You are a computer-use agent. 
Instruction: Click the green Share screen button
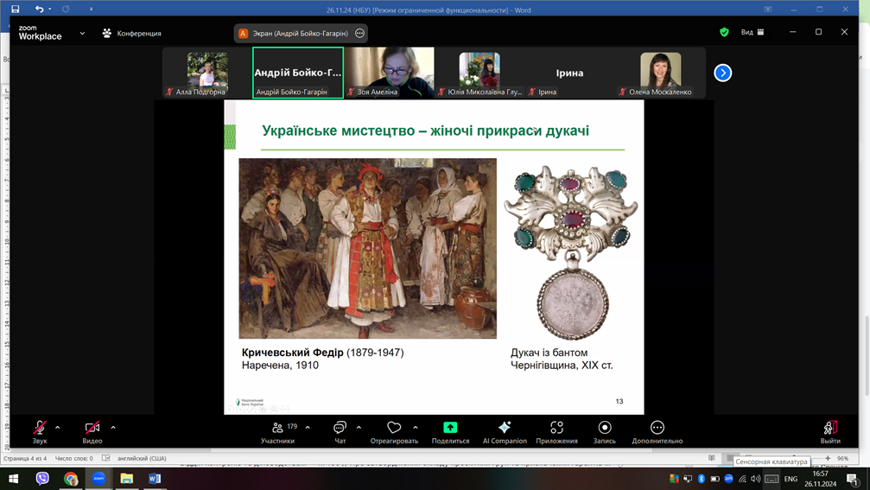pyautogui.click(x=450, y=432)
